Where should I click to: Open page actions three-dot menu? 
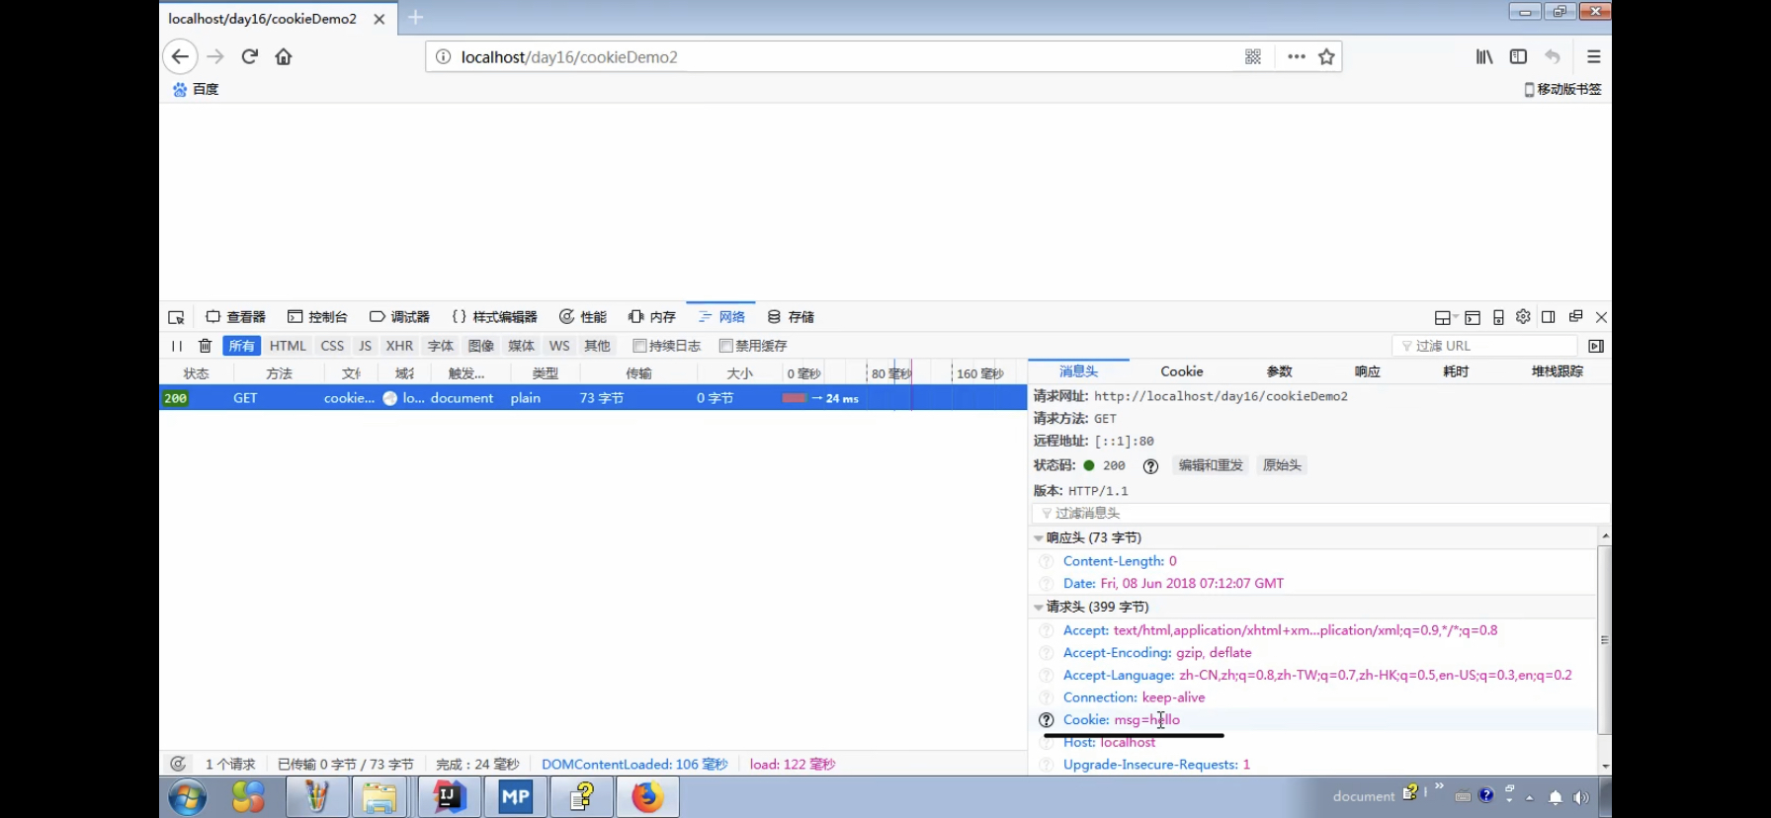tap(1297, 57)
